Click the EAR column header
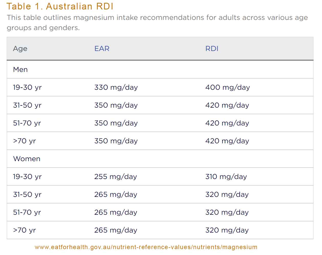Image resolution: width=322 pixels, height=255 pixels. 102,48
